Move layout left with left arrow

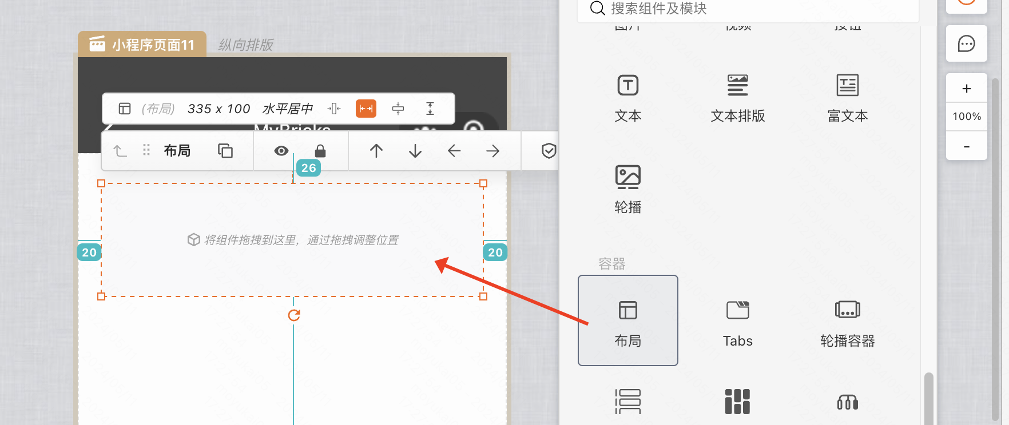pos(454,151)
